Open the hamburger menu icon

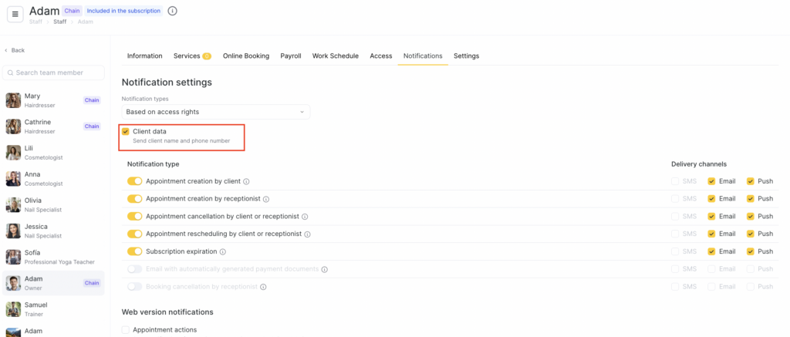point(15,14)
